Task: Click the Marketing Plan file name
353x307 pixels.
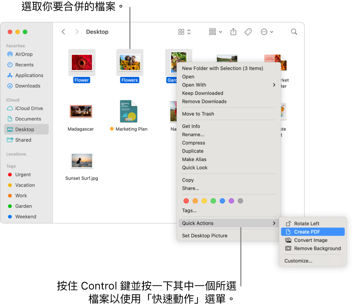Action: (132, 129)
